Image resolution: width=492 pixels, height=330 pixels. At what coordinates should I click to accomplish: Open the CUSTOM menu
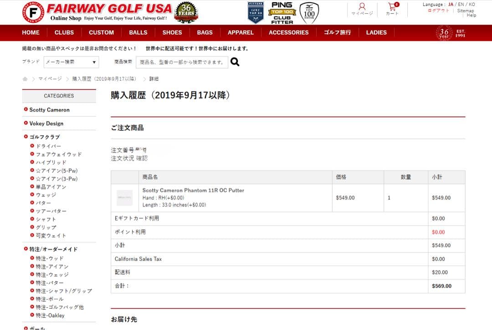(101, 32)
